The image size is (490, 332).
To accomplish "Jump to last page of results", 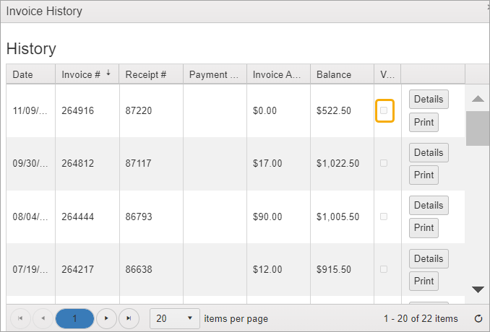I will click(129, 318).
